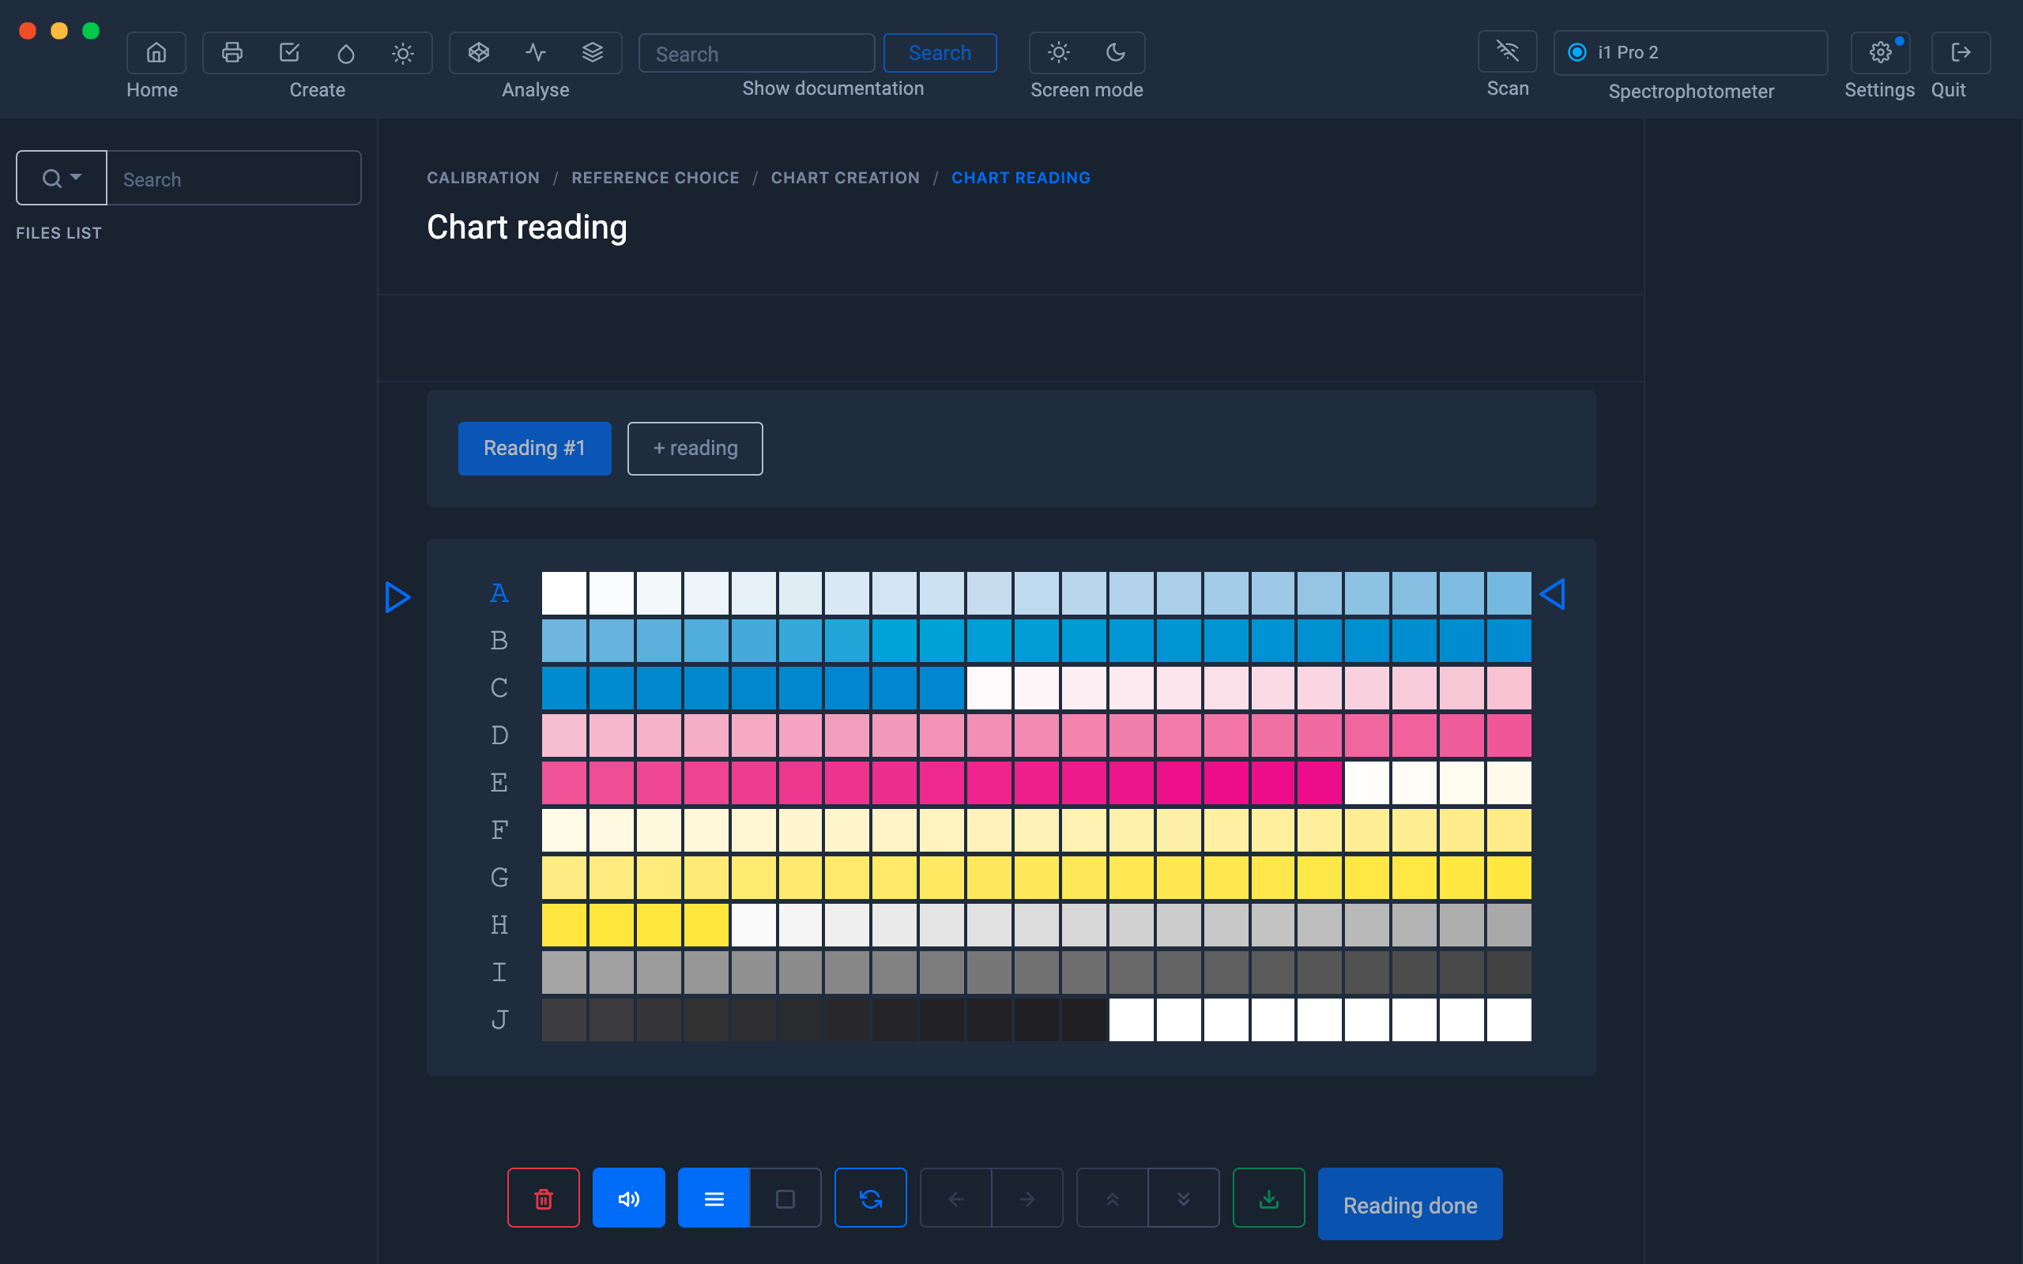
Task: Click the checkmark-square icon in Create
Action: (x=289, y=53)
